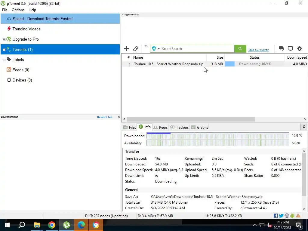
Task: Open the chat bubbles icon in toolbar
Action: pyautogui.click(x=281, y=49)
